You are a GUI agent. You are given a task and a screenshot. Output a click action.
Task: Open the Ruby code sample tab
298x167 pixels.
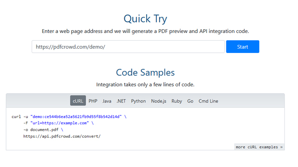(x=176, y=101)
